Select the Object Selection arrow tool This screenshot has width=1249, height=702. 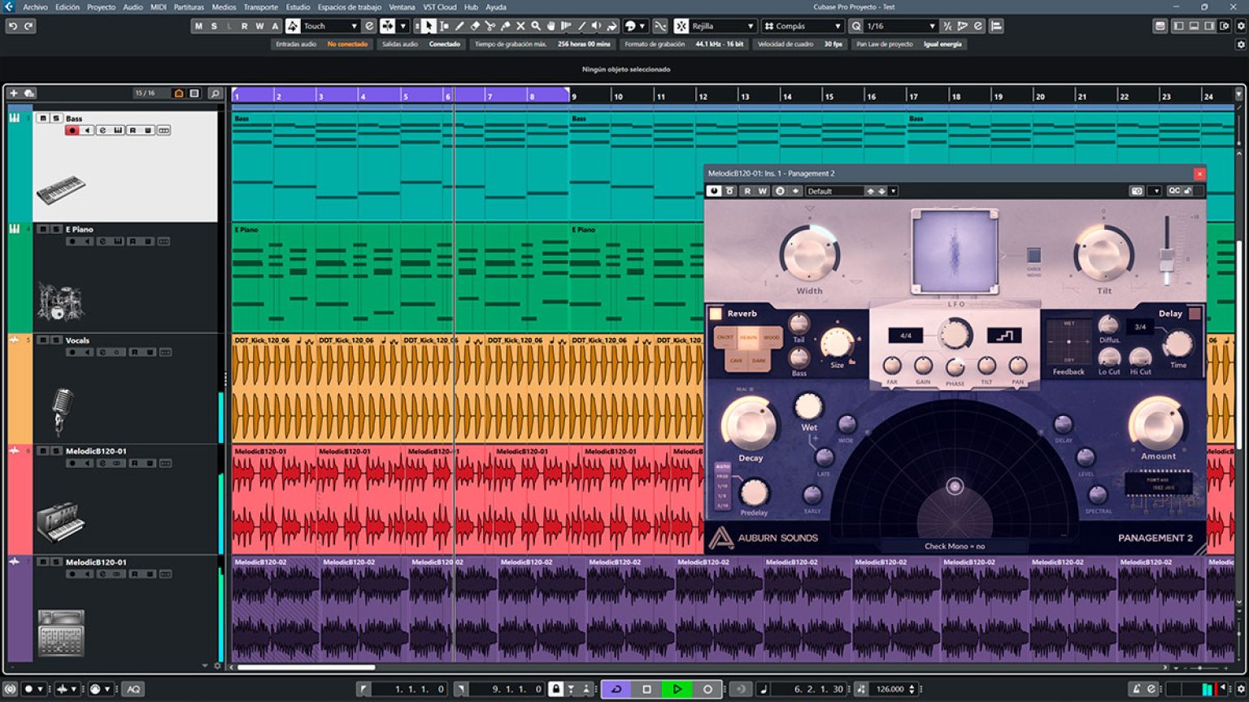pyautogui.click(x=429, y=26)
